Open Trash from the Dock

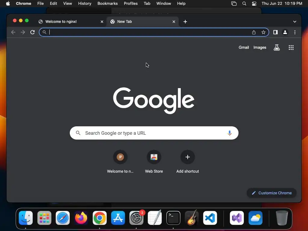282,218
